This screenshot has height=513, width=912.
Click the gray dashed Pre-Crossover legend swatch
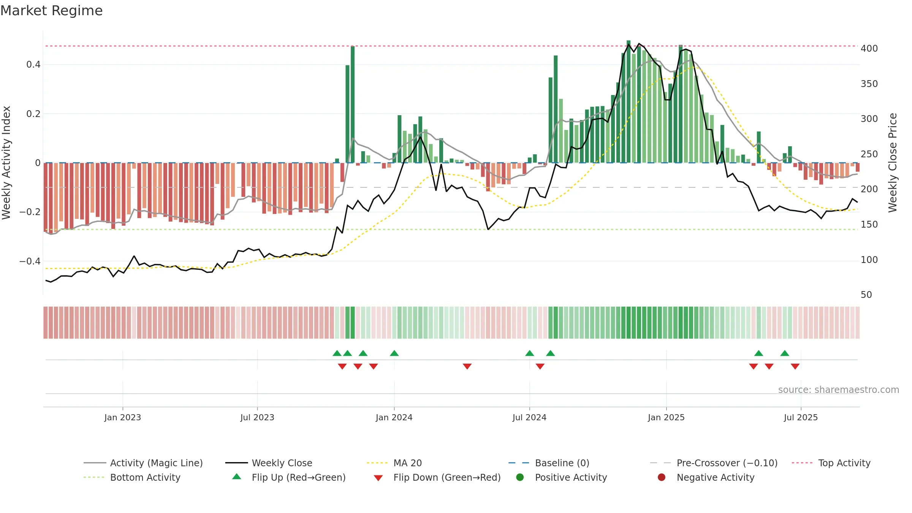[x=661, y=463]
